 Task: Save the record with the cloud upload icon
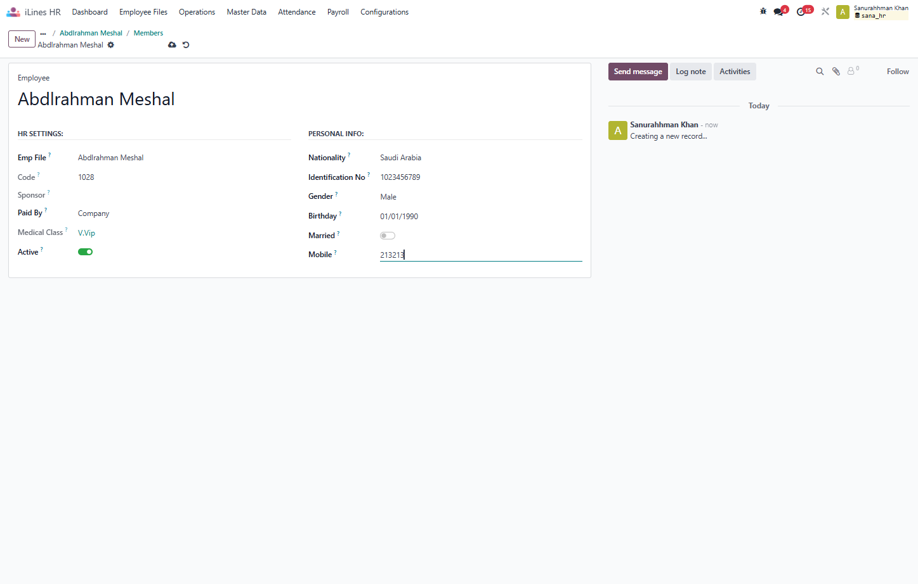[172, 45]
